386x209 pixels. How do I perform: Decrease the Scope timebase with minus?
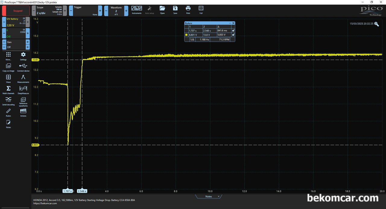tap(33, 11)
